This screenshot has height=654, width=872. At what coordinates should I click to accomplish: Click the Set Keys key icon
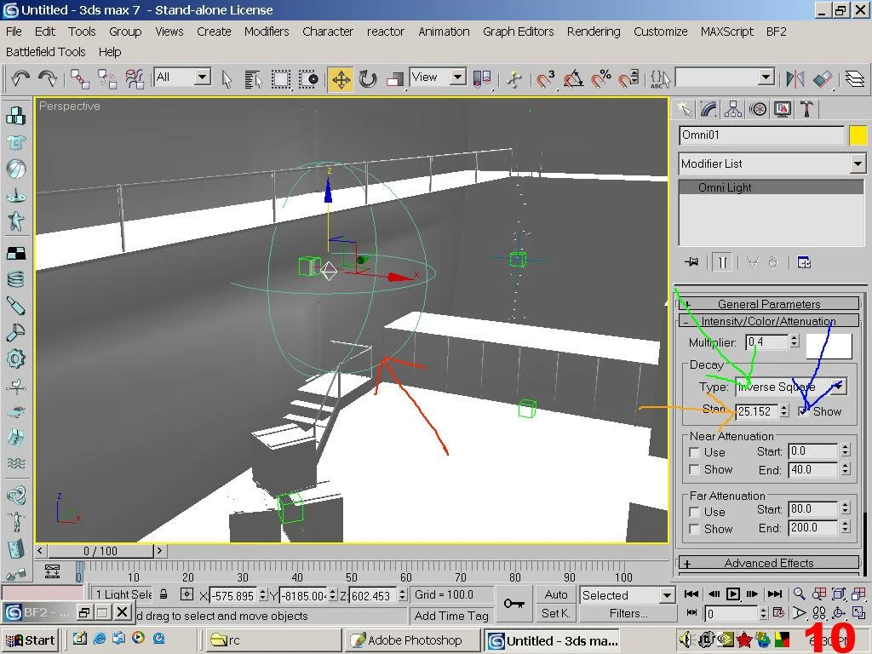513,604
